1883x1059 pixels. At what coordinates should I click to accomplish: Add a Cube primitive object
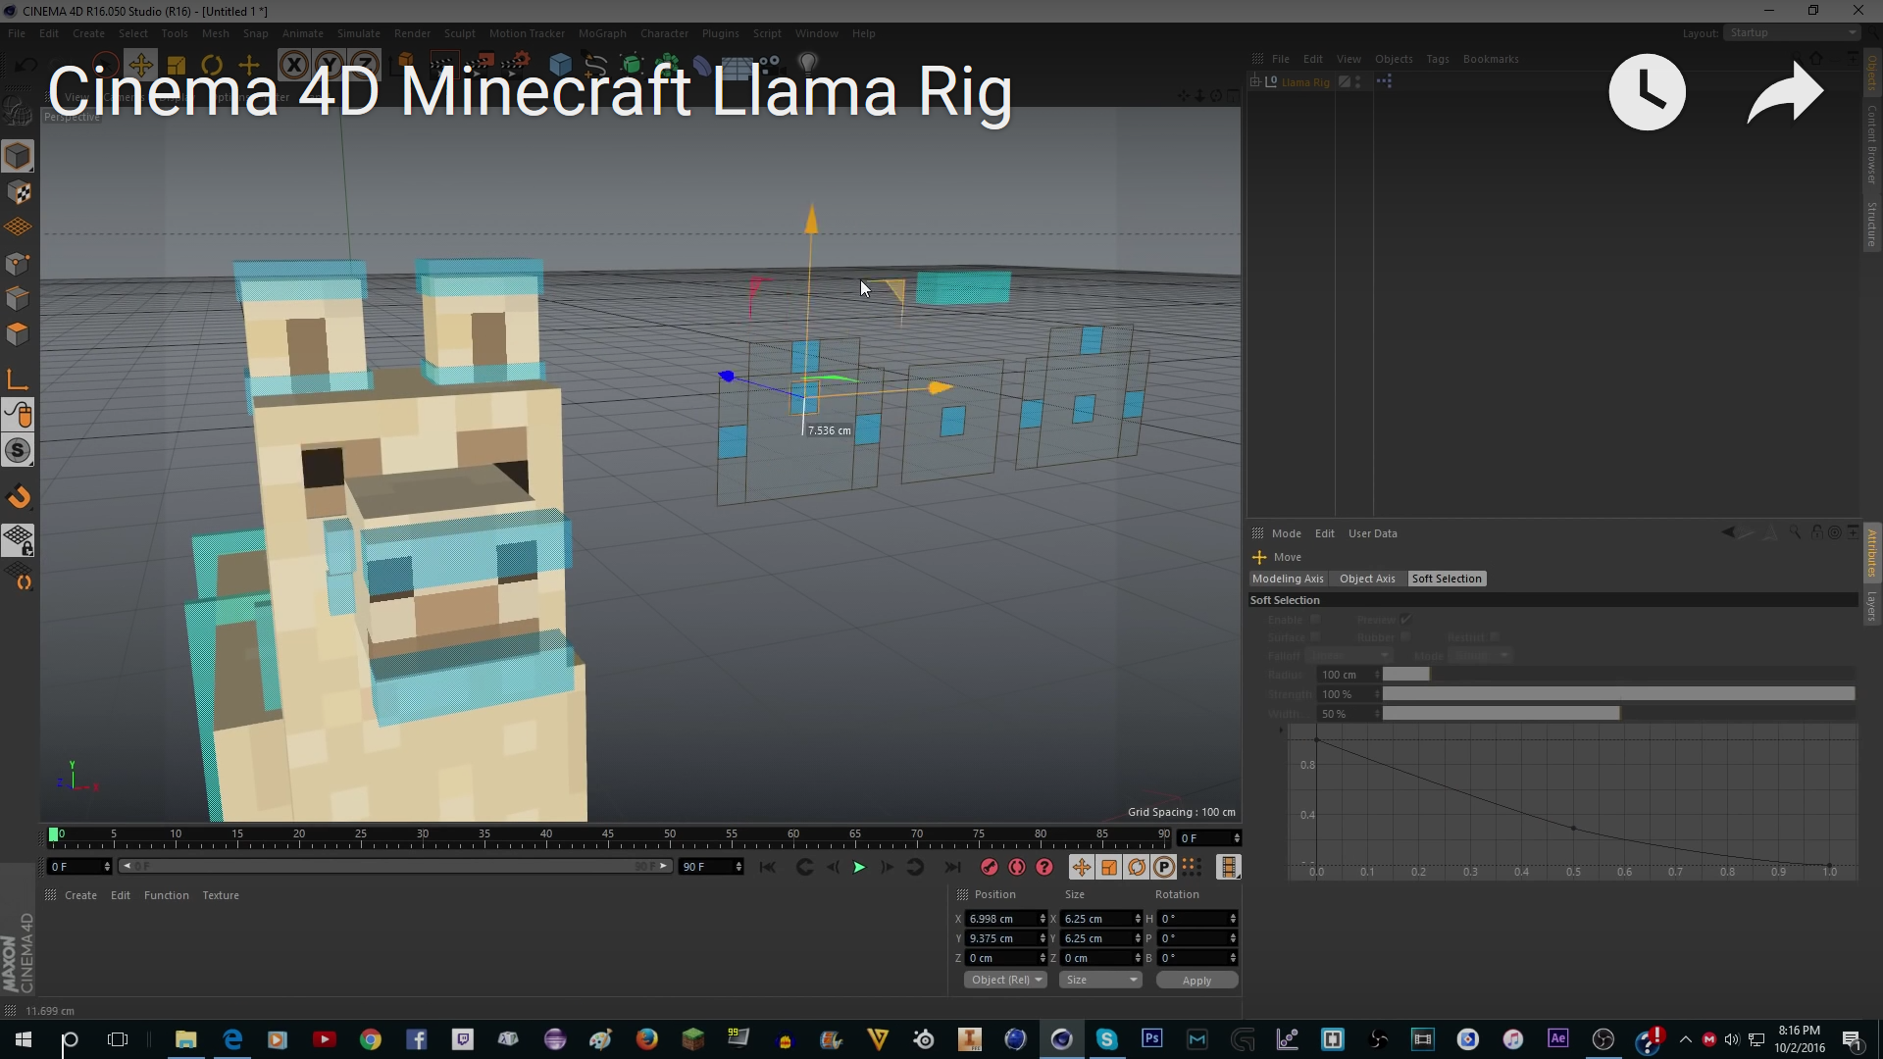(x=560, y=66)
